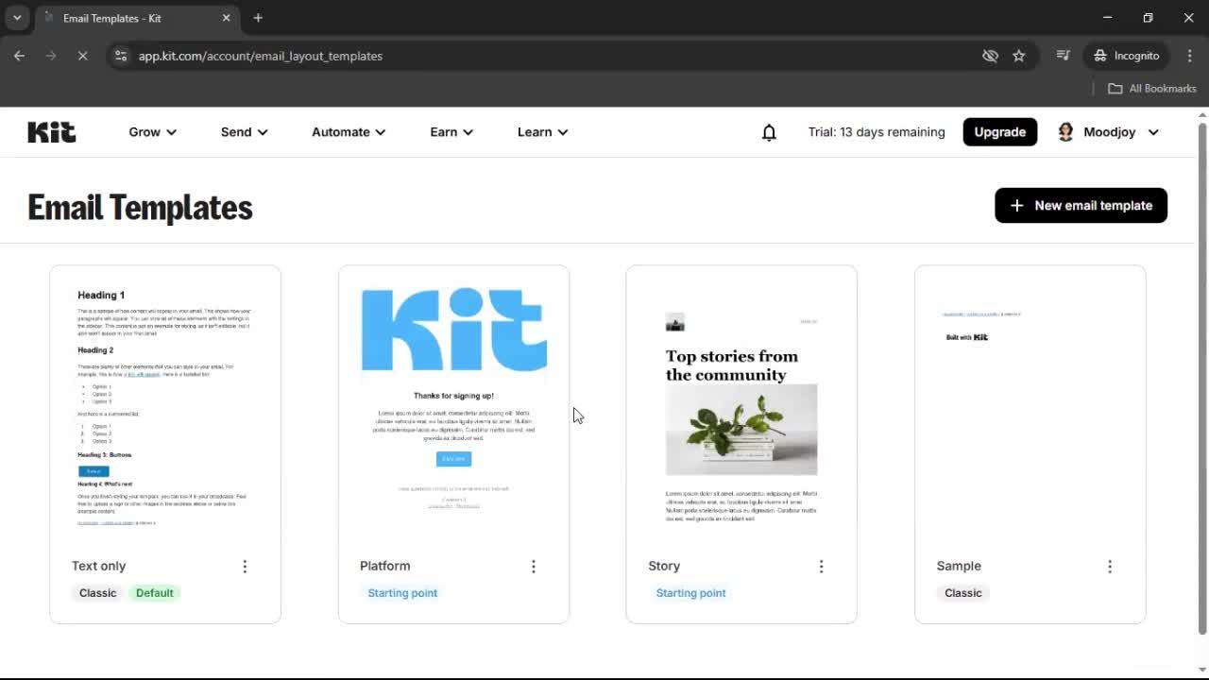Click the New email template button
The height and width of the screenshot is (680, 1209).
(x=1081, y=205)
